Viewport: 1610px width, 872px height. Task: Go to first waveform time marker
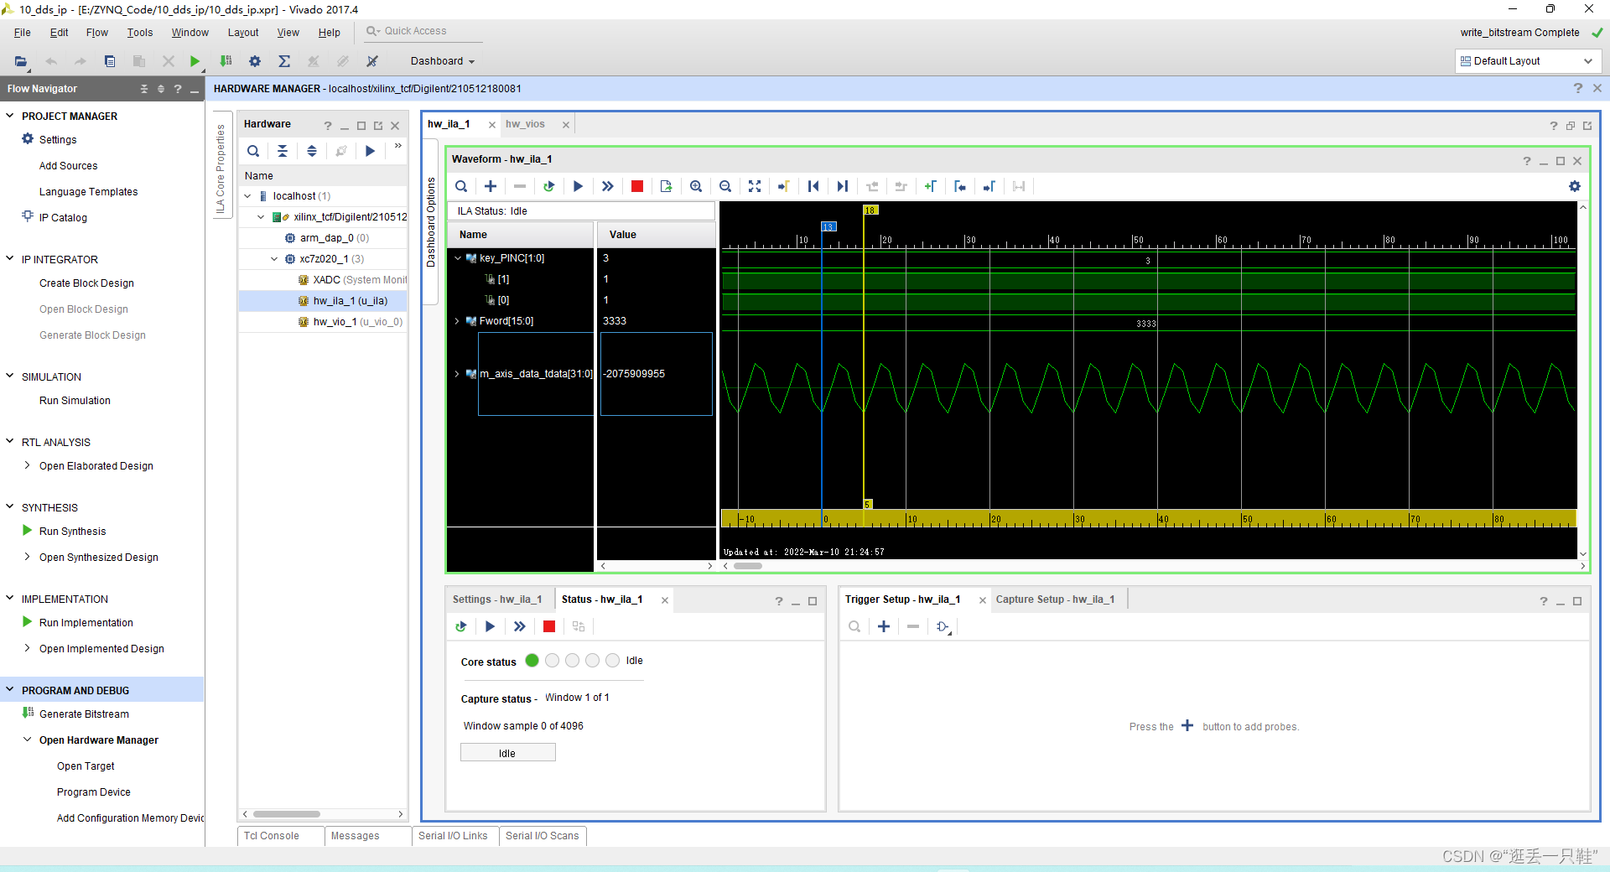click(813, 186)
